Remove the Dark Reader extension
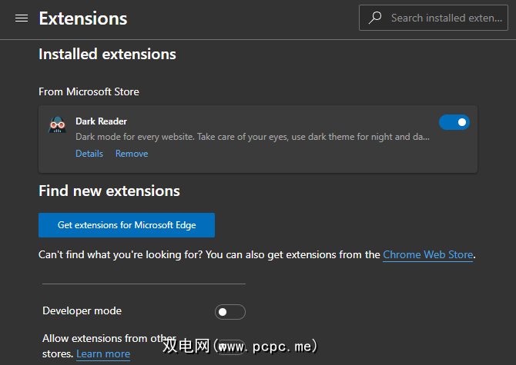Screen dimensions: 516x365 (132, 154)
